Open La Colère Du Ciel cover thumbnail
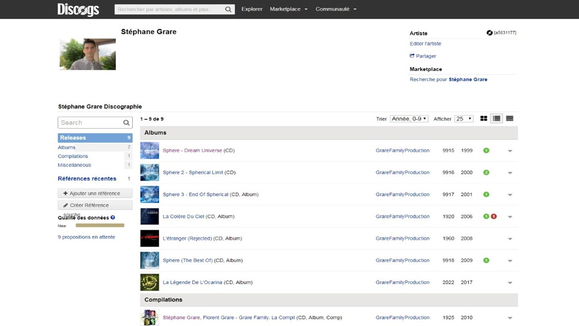This screenshot has width=579, height=326. pos(150,216)
